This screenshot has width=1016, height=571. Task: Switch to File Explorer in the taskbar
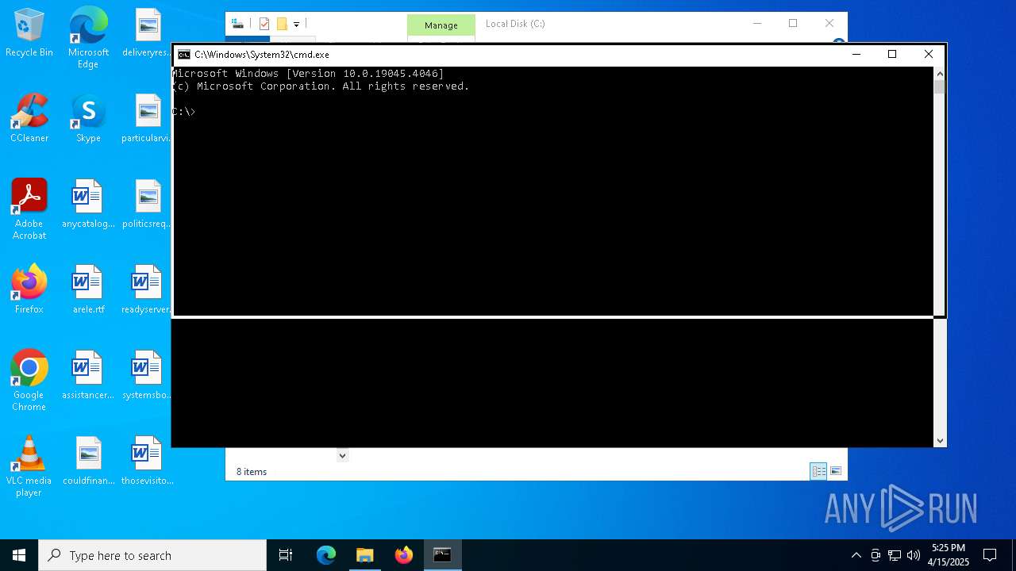pos(364,555)
